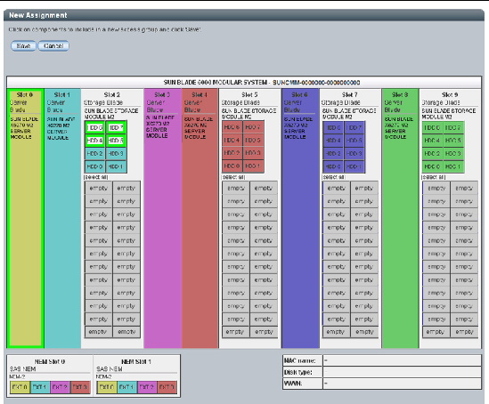Pick HDD 4 in Slot 5
489x404 pixels.
(232, 141)
